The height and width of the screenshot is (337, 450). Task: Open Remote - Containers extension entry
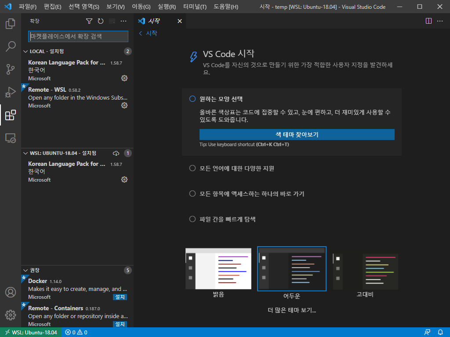77,316
